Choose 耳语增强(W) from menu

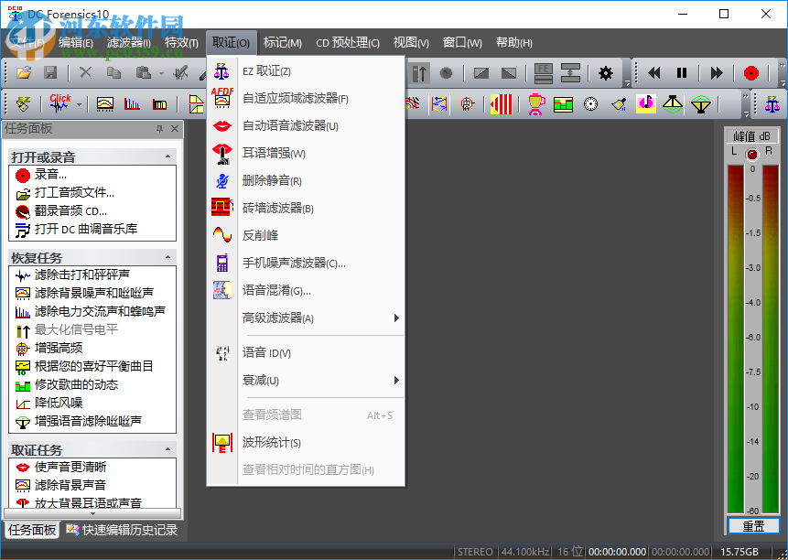coord(306,153)
